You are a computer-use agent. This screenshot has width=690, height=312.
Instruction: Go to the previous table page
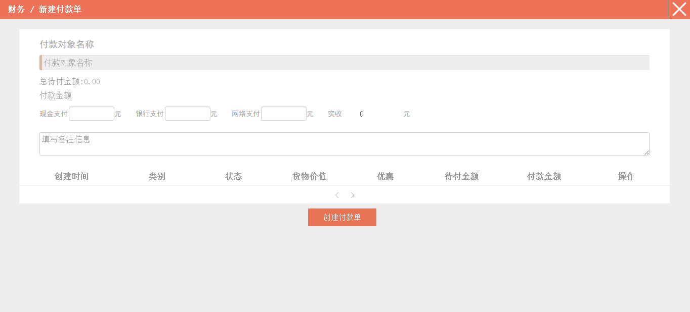pos(337,195)
